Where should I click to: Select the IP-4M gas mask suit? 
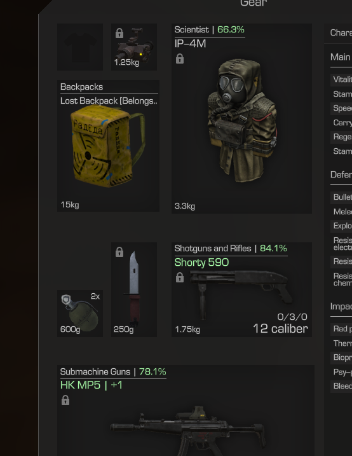coord(242,120)
